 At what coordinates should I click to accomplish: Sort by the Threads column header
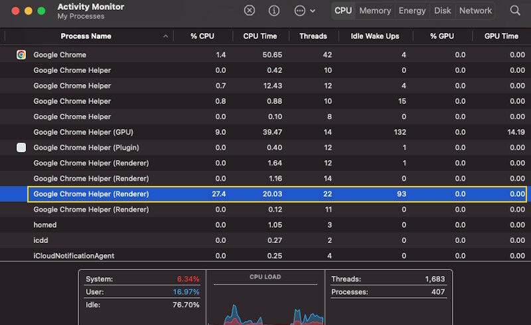313,36
